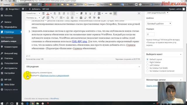The height and width of the screenshot is (105, 187).
Task: Click the WordPress logo in admin bar
Action: (x=2, y=9)
